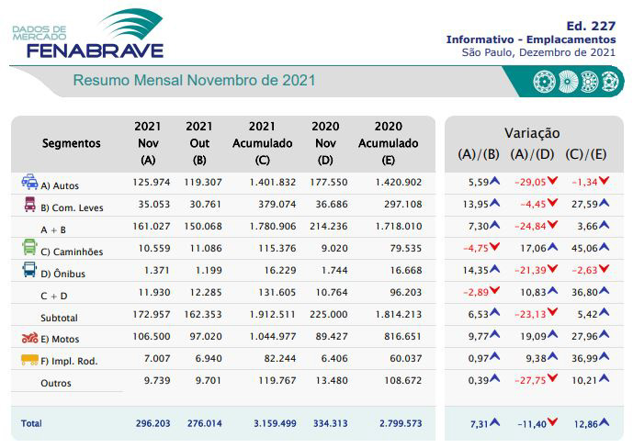Click the purple van icon beside Com. Leves
The height and width of the screenshot is (448, 633).
coord(29,205)
